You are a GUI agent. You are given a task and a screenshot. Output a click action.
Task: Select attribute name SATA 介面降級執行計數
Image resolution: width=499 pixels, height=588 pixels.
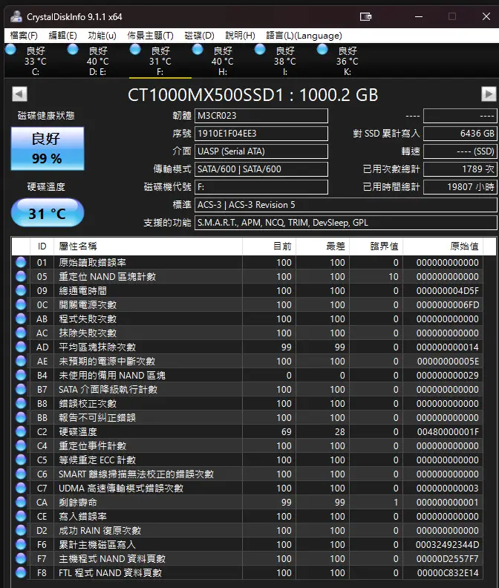click(108, 390)
